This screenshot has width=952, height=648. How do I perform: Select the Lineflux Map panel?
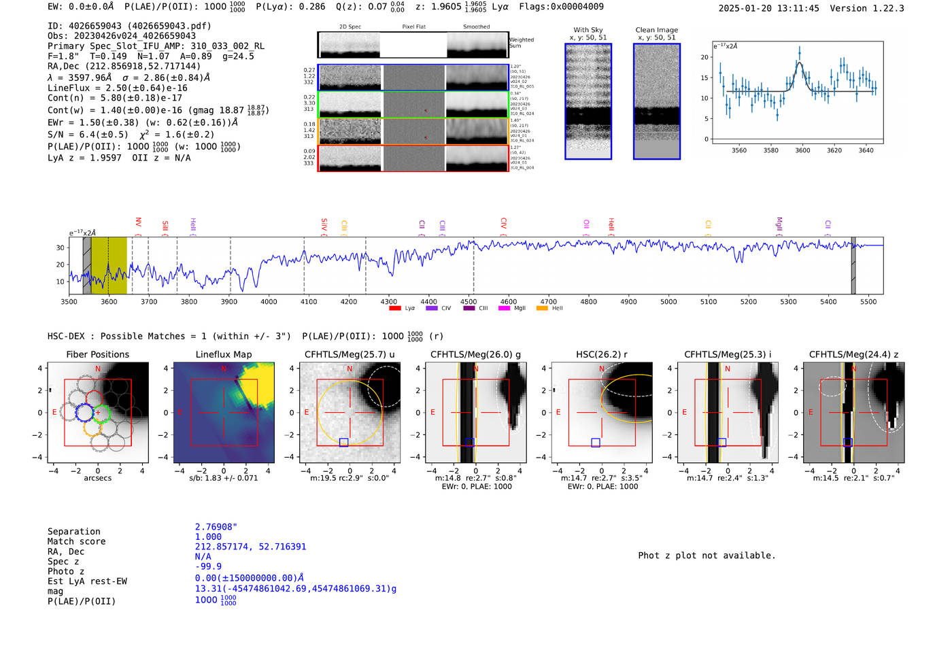point(224,413)
